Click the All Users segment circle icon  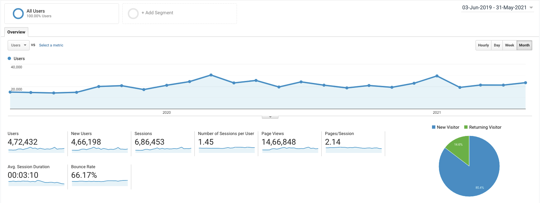(18, 14)
